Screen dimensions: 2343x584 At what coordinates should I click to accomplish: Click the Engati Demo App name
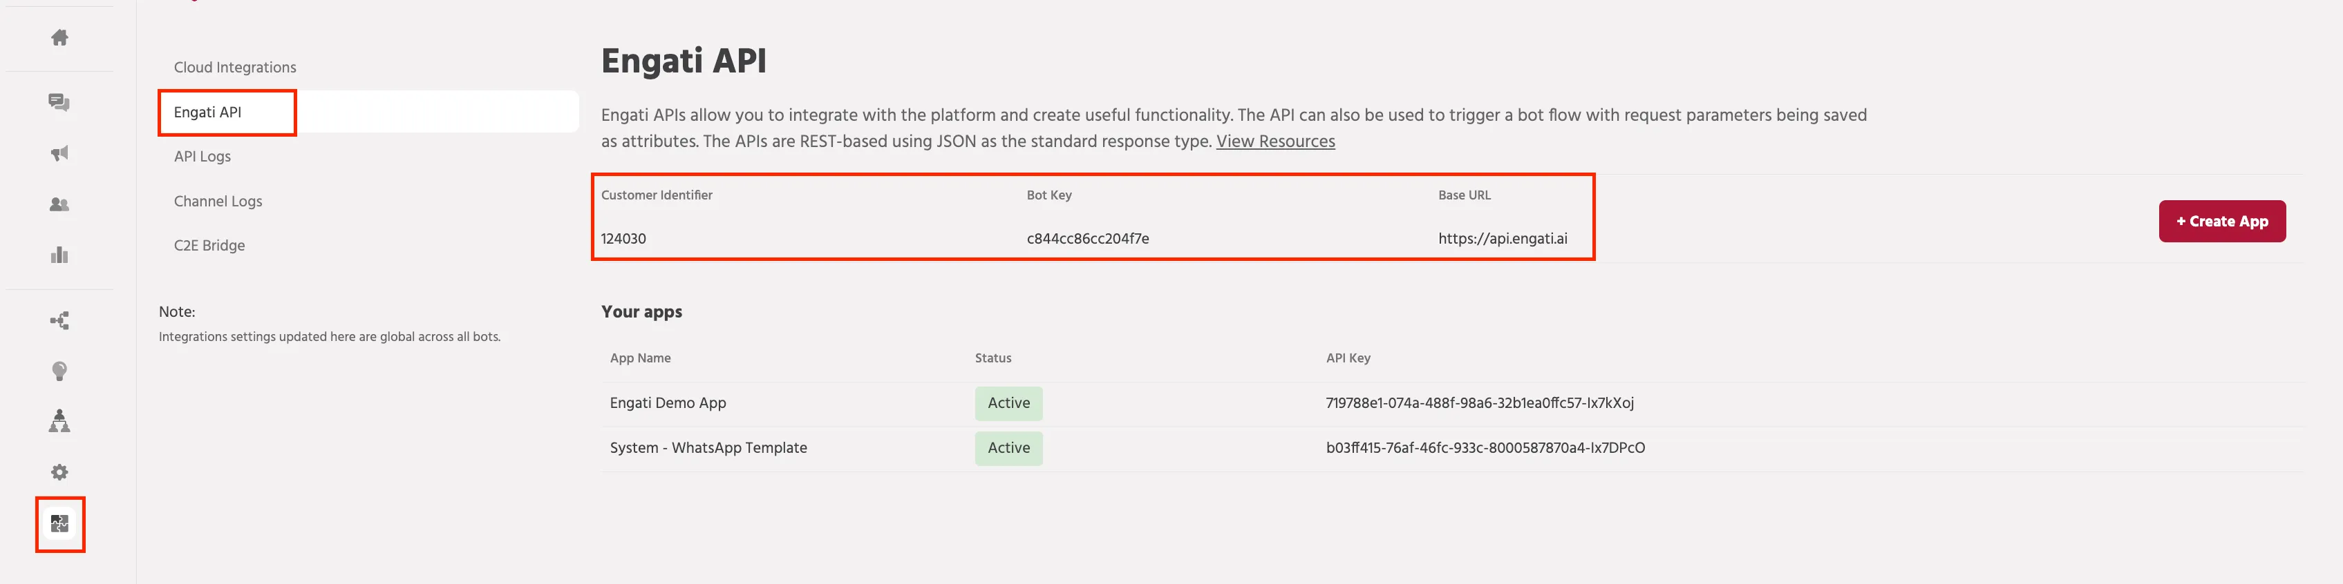click(x=668, y=402)
